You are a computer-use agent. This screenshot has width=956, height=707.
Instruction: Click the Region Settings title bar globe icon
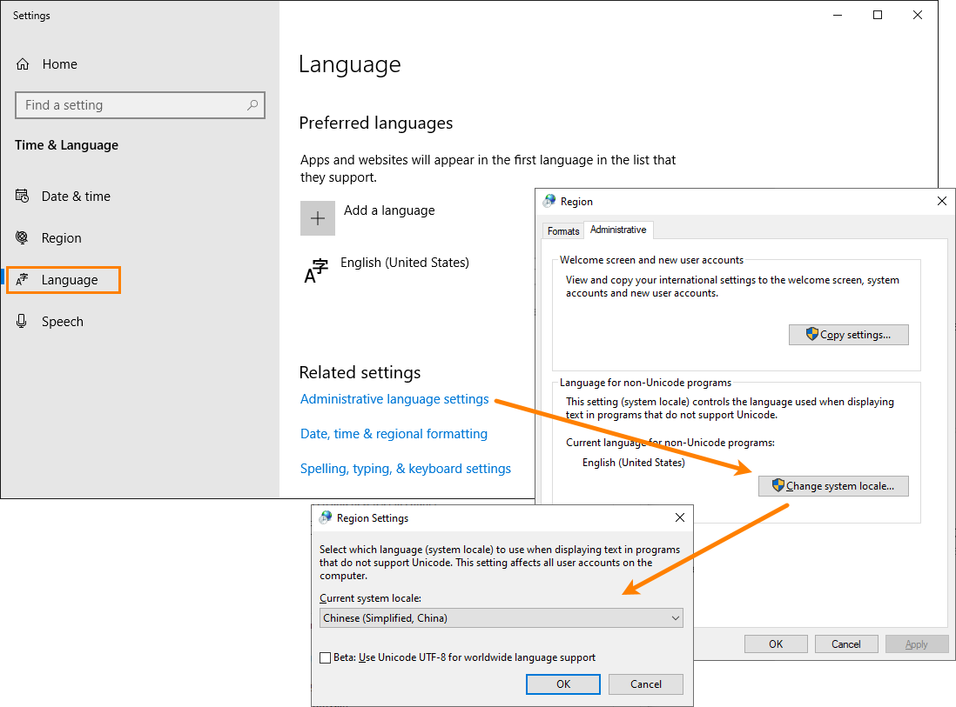click(326, 517)
